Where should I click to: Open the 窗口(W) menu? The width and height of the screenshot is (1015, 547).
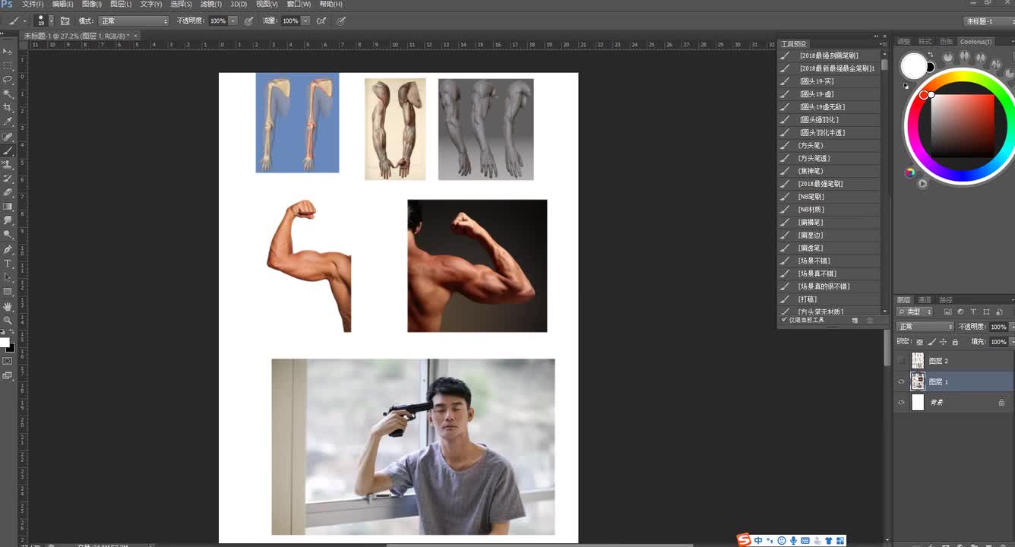[x=299, y=5]
